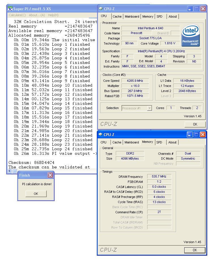Open the Calculate(C) menu in Super PI
Image resolution: width=214 pixels, height=261 pixels.
click(x=17, y=15)
